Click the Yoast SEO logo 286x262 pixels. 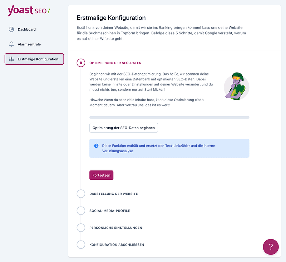pyautogui.click(x=29, y=11)
